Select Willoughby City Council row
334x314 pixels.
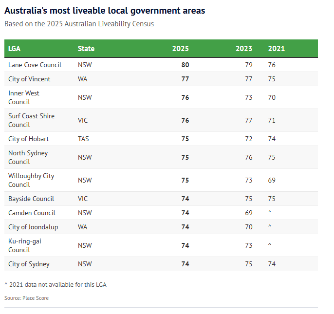(x=31, y=180)
